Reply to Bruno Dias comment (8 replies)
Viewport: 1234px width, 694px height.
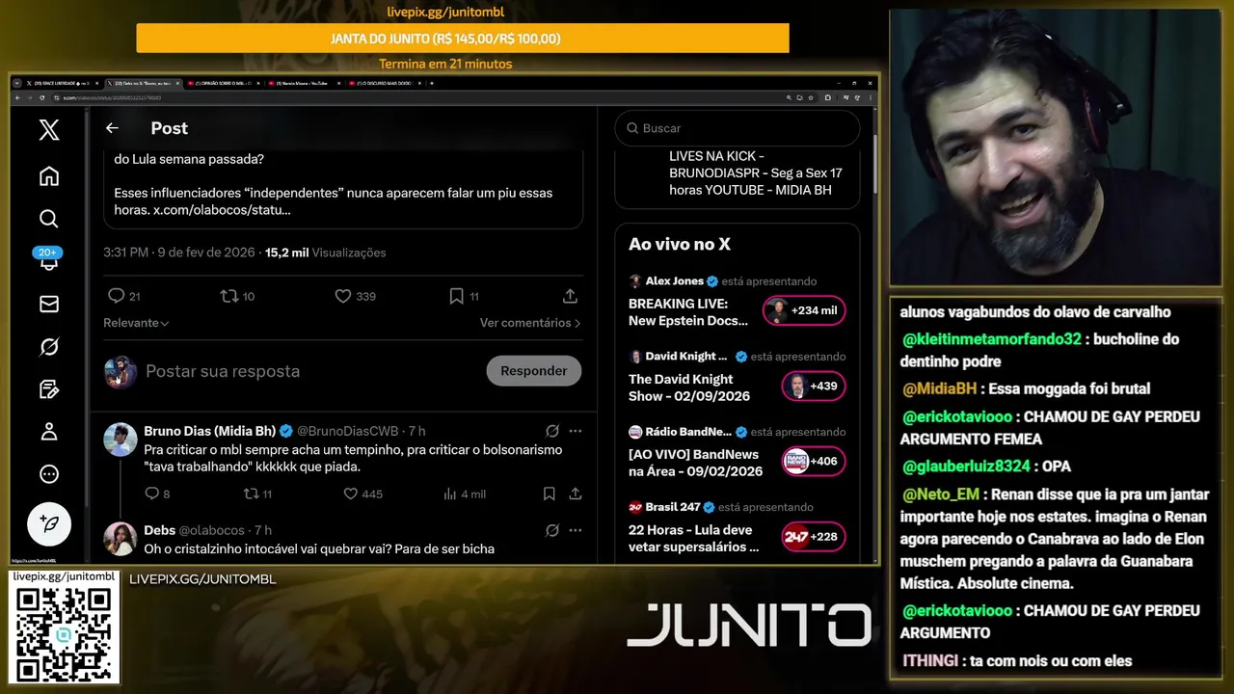click(x=157, y=494)
